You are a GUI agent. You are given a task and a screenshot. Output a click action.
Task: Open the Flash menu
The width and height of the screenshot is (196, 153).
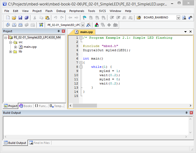[x=49, y=11]
